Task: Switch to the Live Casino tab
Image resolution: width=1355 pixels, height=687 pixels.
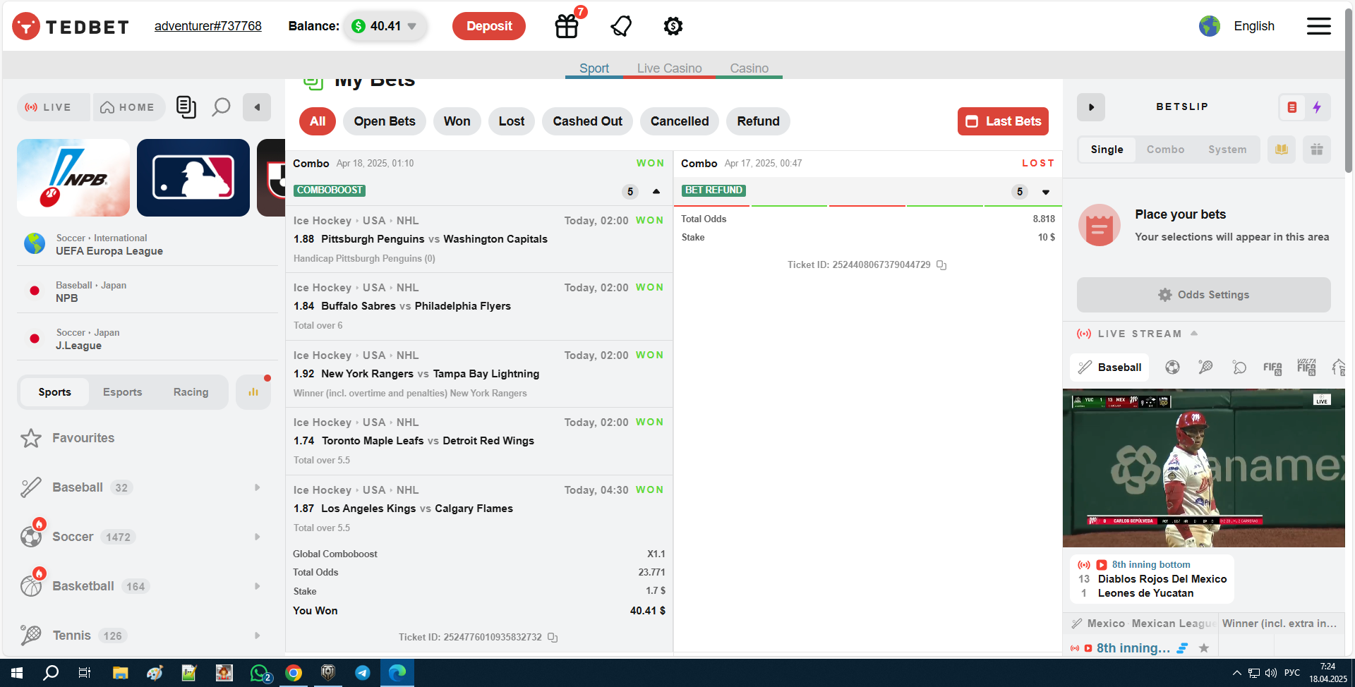Action: pyautogui.click(x=669, y=68)
